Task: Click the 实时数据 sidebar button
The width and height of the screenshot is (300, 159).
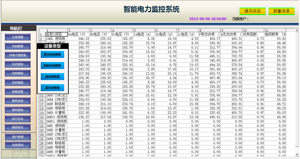Action: [18, 46]
